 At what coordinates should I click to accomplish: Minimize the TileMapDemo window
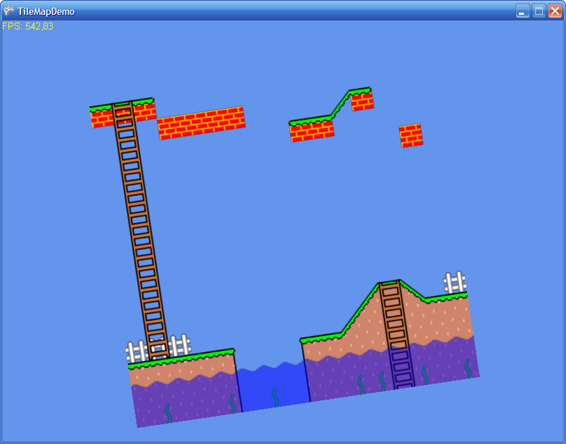coord(522,11)
